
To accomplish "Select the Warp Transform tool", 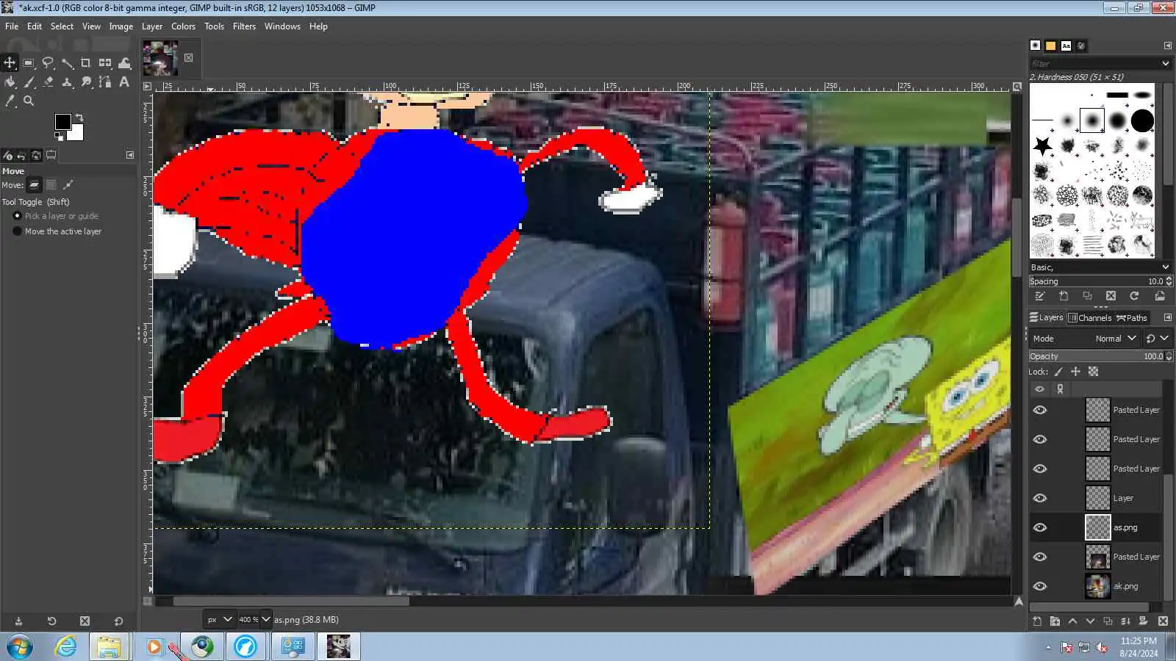I will click(124, 63).
